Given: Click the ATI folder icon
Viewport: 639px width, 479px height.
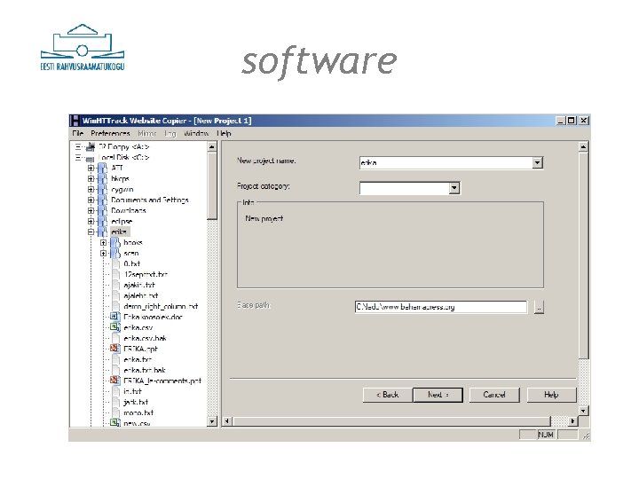Looking at the screenshot, I should point(103,168).
